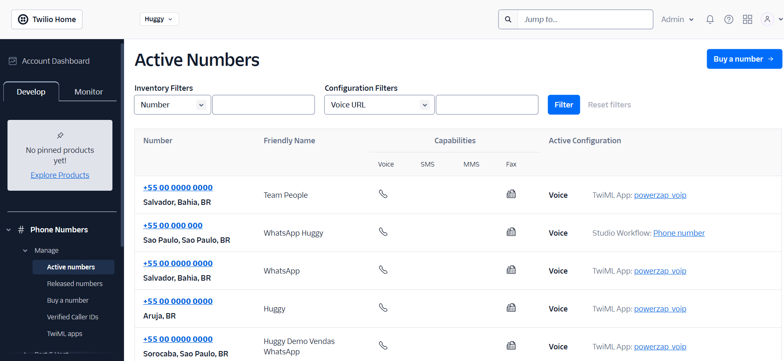This screenshot has width=784, height=361.
Task: Open the Sao Paulo +55 00 000 000 number
Action: [173, 226]
